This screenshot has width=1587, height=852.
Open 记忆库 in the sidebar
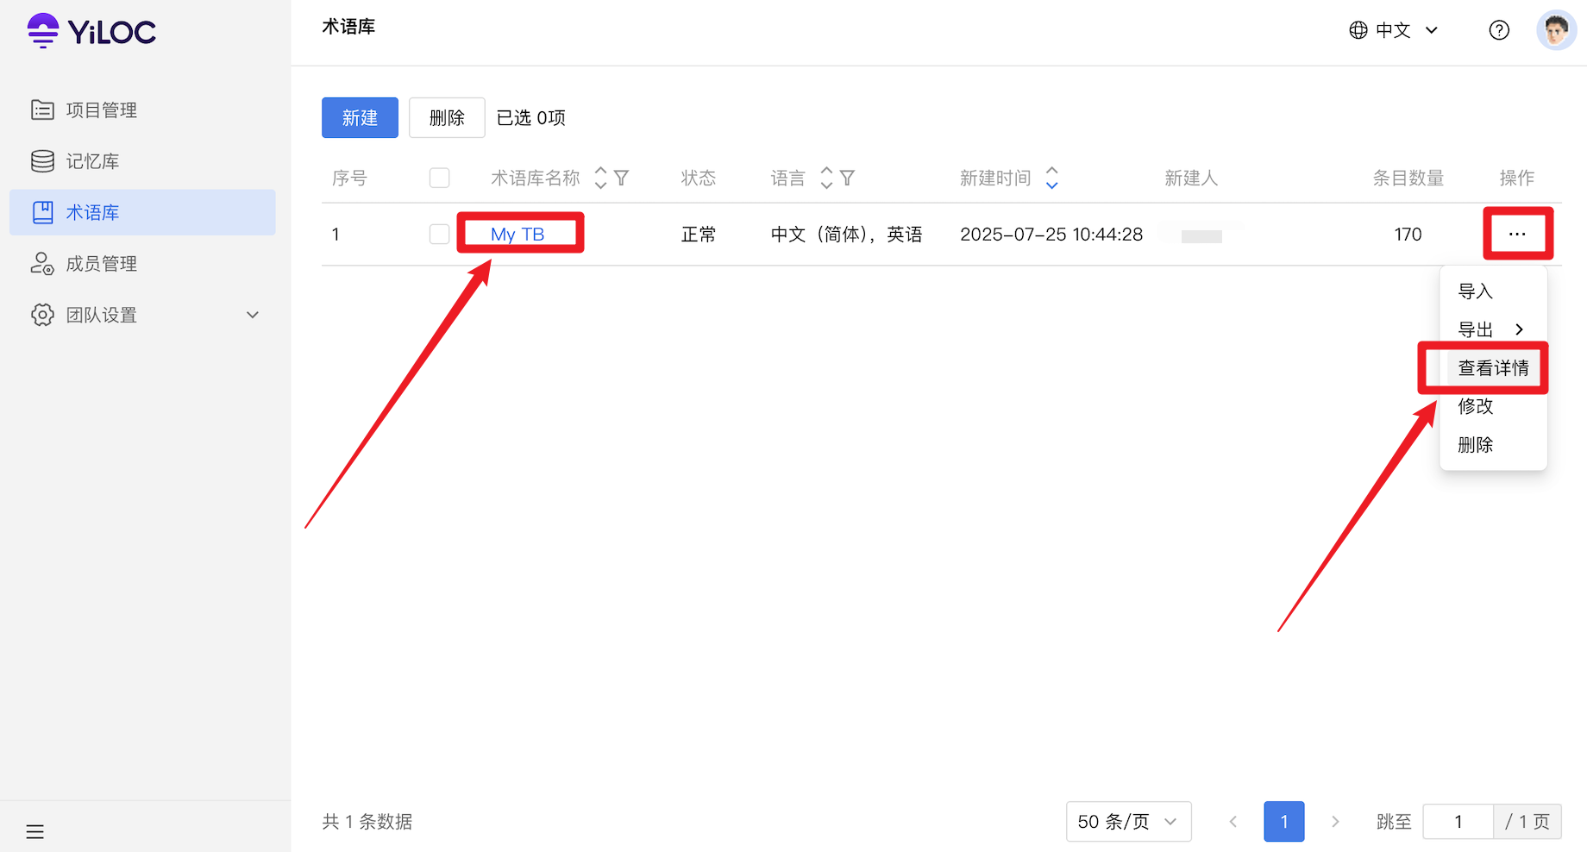[x=142, y=161]
